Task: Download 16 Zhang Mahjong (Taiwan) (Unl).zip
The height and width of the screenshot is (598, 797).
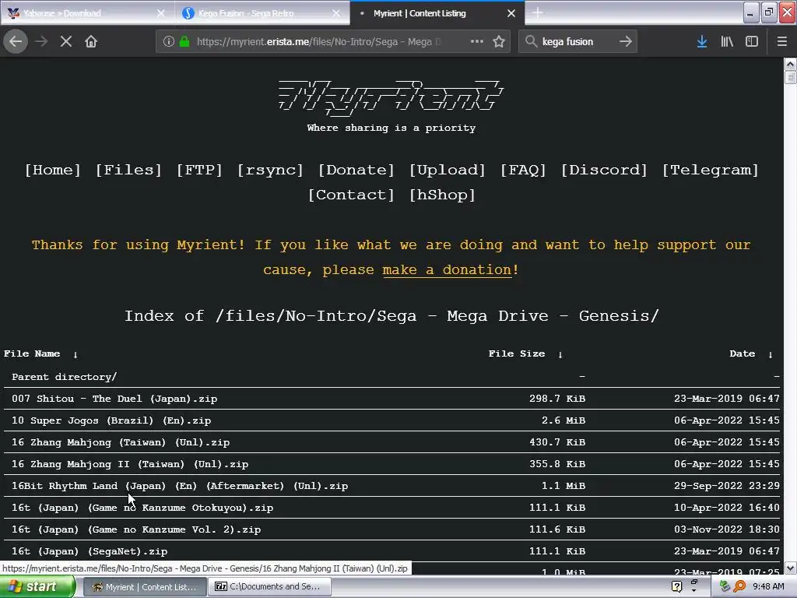Action: [121, 442]
